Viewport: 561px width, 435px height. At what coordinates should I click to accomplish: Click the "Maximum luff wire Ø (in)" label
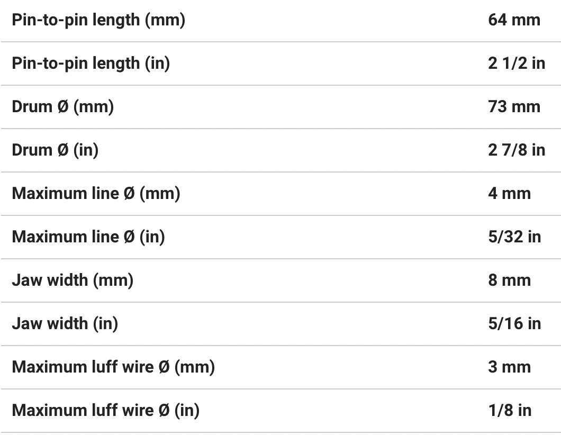pos(105,411)
